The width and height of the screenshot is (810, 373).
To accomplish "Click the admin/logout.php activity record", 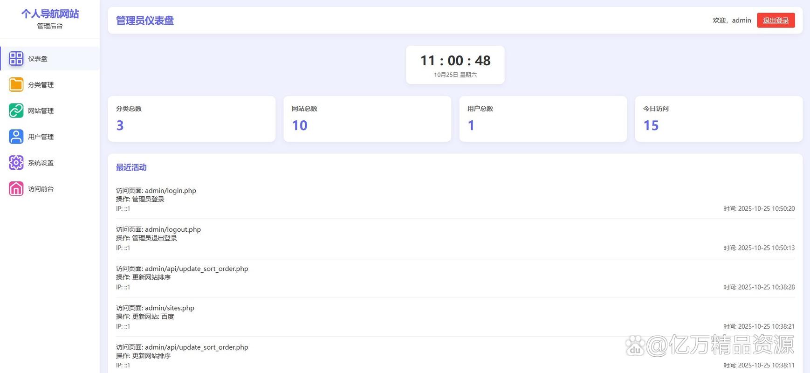I will coord(455,238).
